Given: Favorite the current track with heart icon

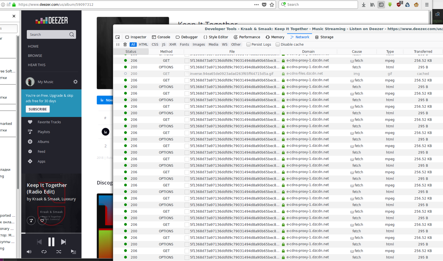Looking at the screenshot, I should 42,220.
